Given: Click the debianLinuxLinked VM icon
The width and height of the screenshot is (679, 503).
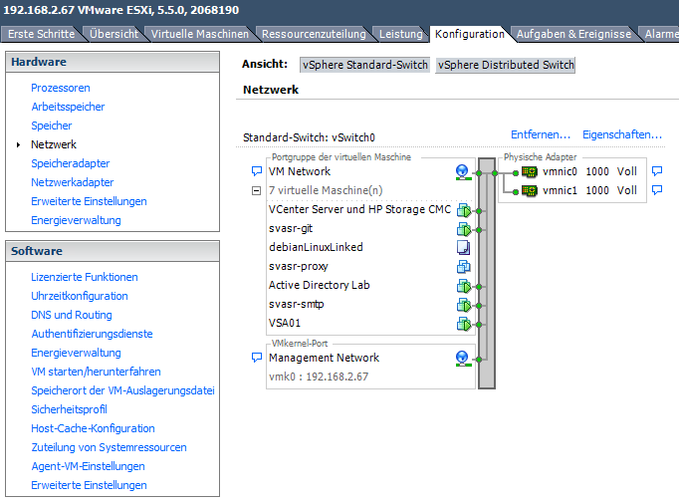Looking at the screenshot, I should [x=462, y=248].
